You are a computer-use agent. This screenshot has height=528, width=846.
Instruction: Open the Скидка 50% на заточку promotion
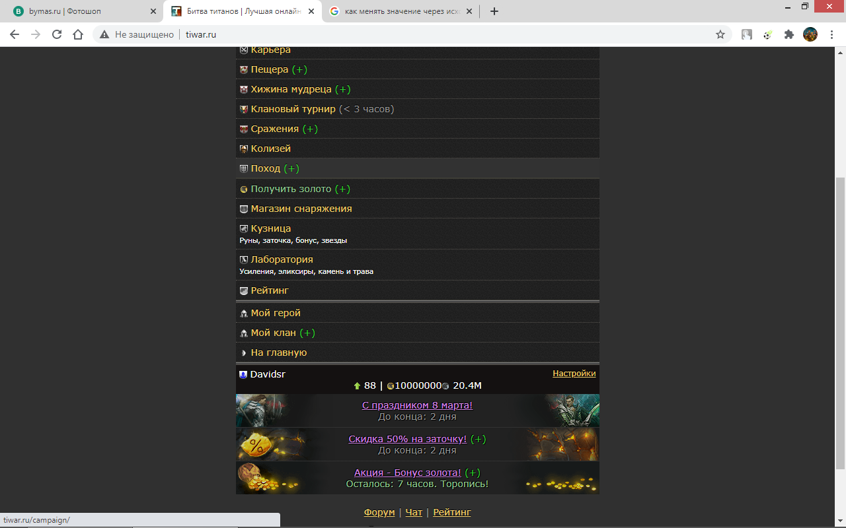[x=407, y=439]
